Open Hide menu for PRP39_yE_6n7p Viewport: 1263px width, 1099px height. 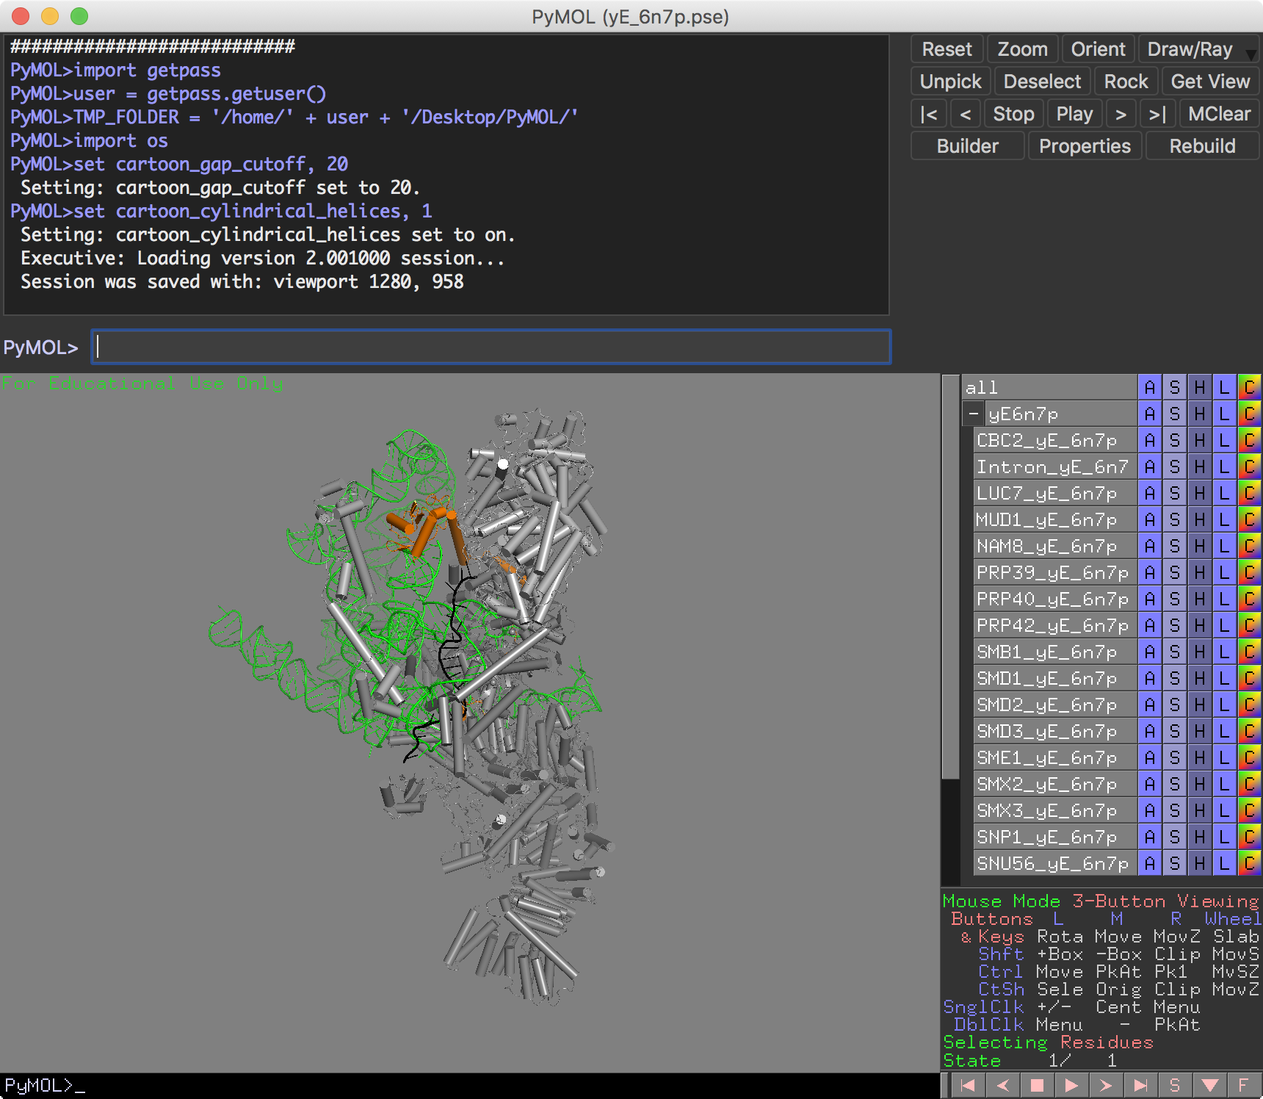coord(1200,572)
